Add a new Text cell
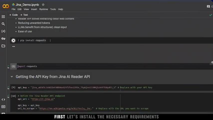 point(24,15)
